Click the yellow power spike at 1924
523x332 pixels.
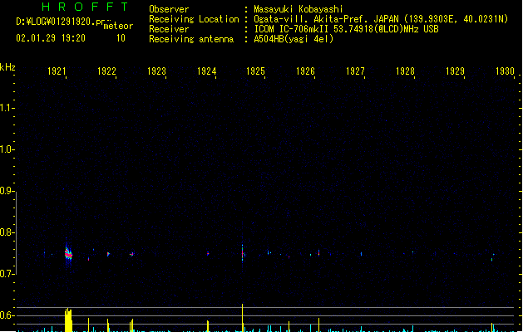coord(208,326)
